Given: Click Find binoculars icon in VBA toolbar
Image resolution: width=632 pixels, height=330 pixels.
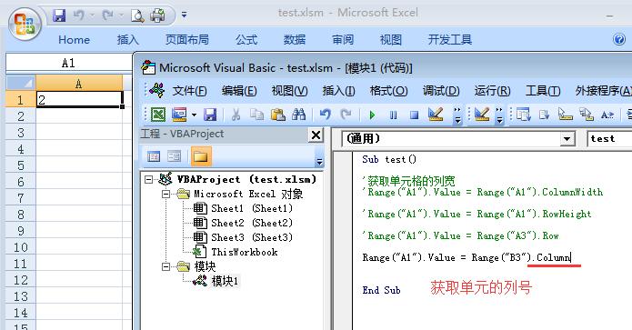Looking at the screenshot, I should 298,115.
